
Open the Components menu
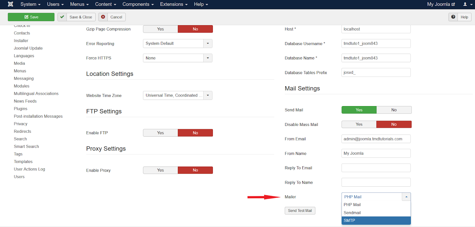tap(138, 4)
